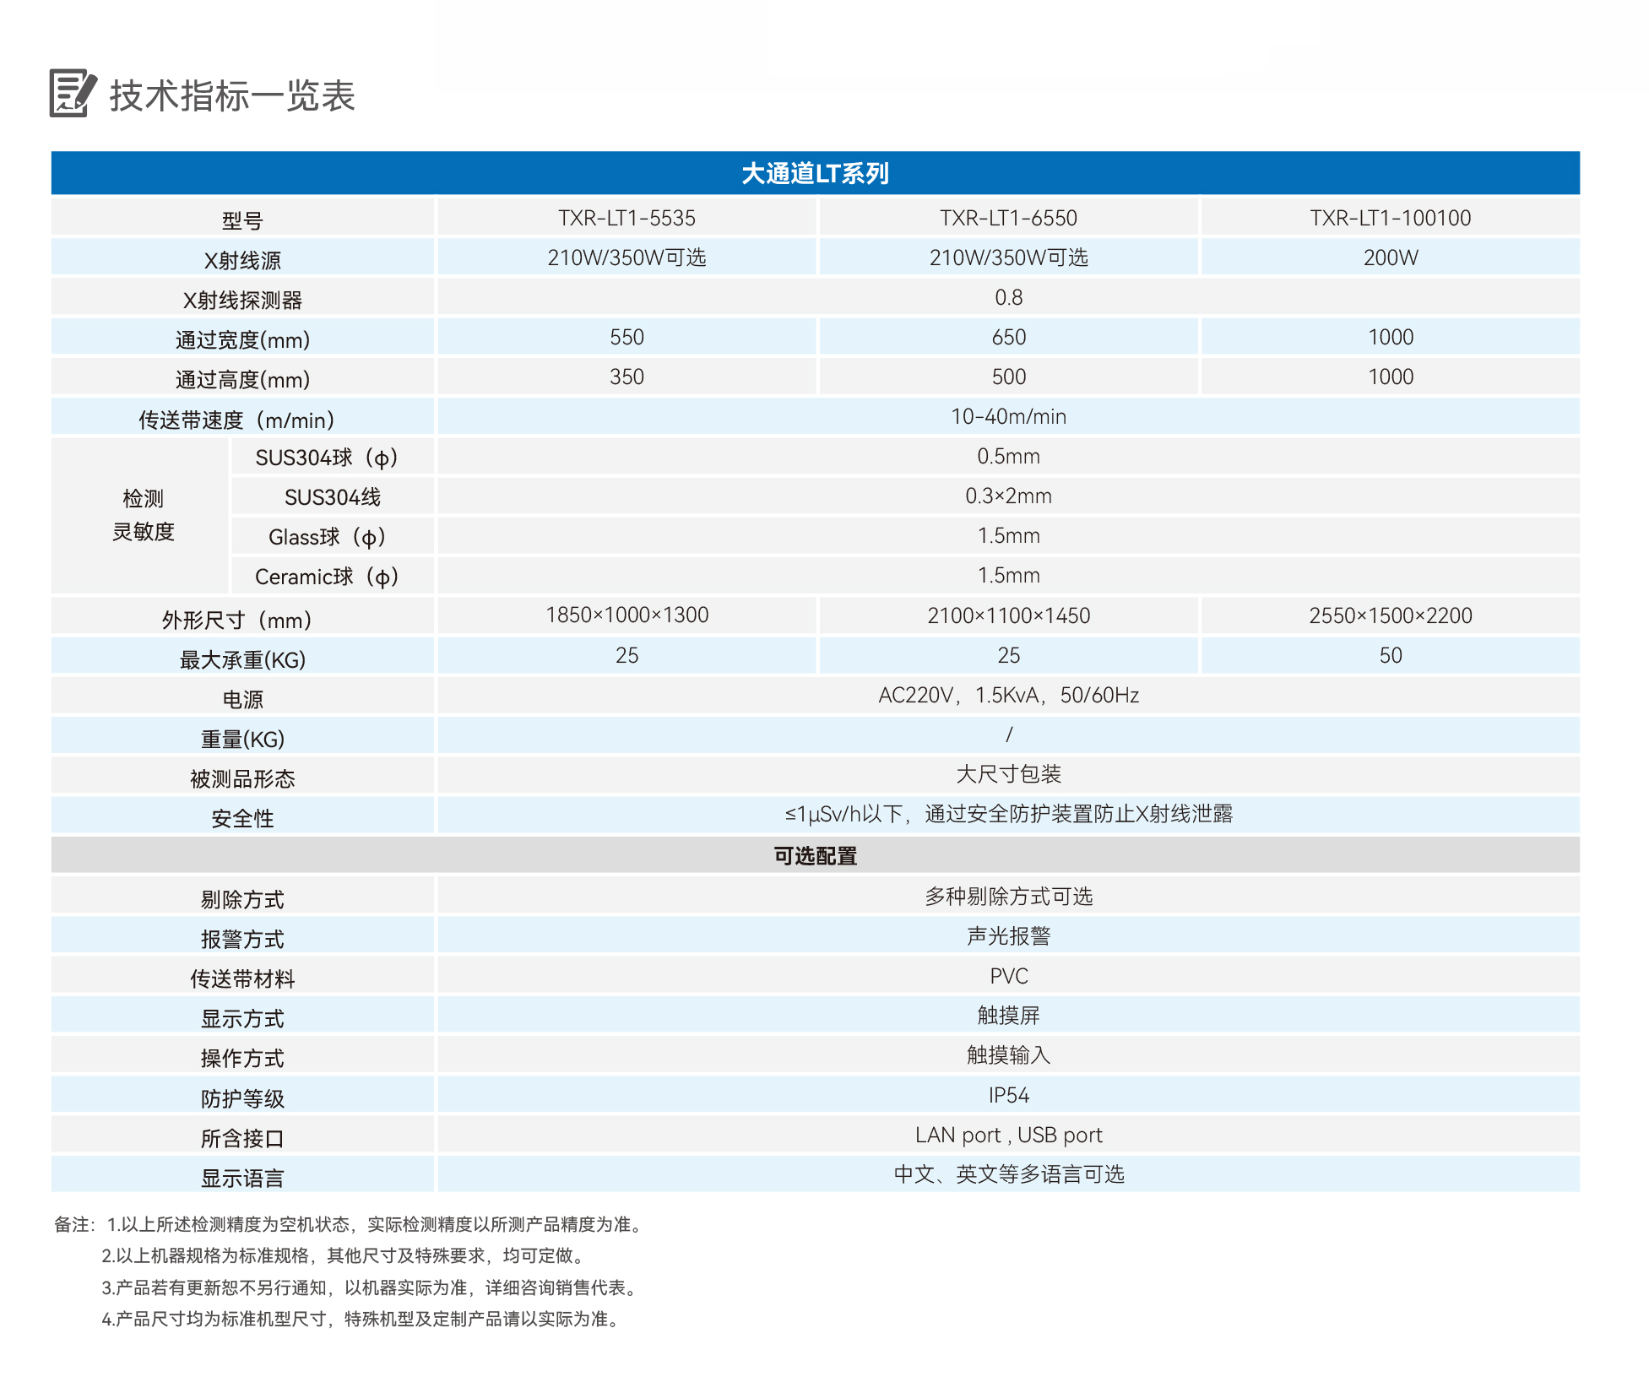Select the 可选配置 section header
The image size is (1649, 1393).
pyautogui.click(x=816, y=855)
